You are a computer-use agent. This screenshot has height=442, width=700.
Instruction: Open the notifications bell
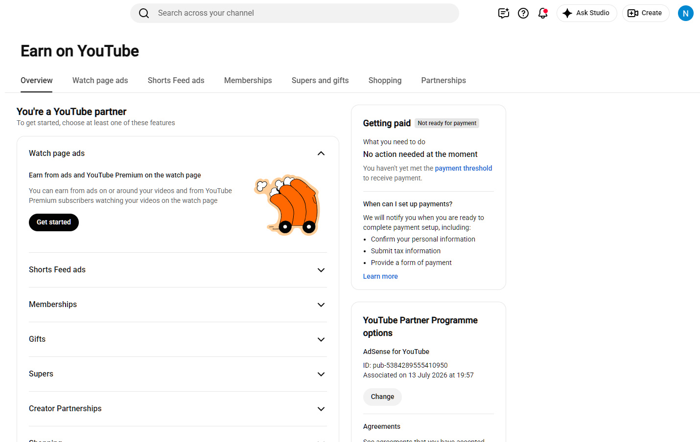(x=543, y=13)
